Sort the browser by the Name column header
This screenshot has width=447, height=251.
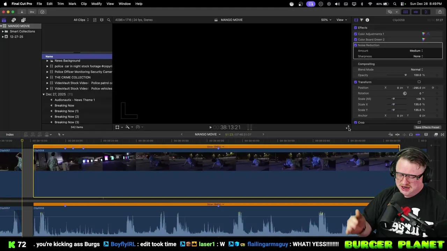(77, 56)
